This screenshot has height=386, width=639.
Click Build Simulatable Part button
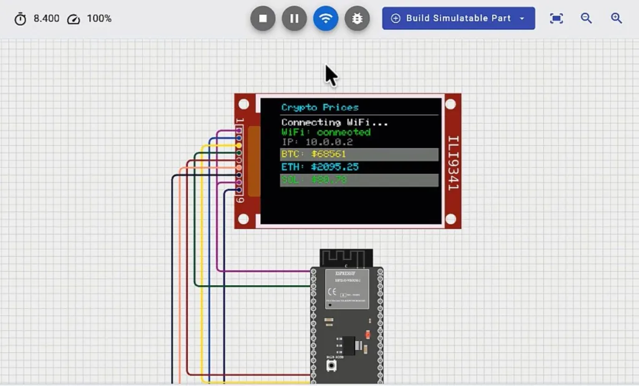tap(459, 18)
